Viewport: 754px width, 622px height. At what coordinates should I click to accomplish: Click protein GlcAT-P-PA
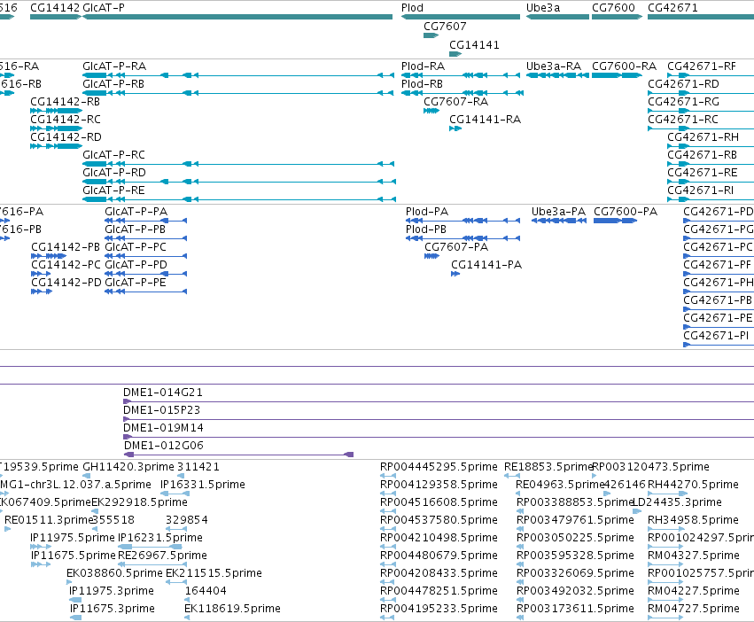(x=145, y=221)
